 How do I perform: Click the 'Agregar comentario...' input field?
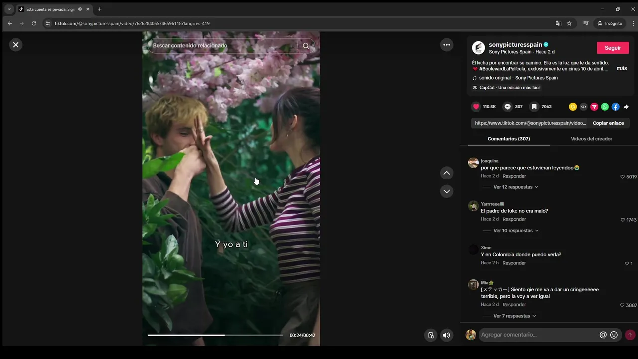pyautogui.click(x=539, y=335)
